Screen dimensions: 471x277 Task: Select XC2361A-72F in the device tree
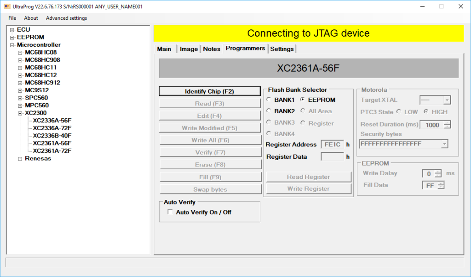52,151
